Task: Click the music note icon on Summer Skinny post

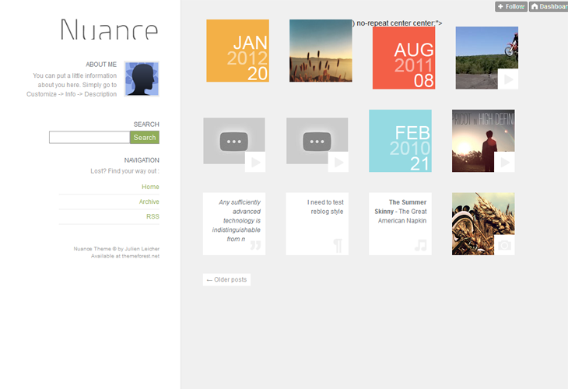Action: 421,245
